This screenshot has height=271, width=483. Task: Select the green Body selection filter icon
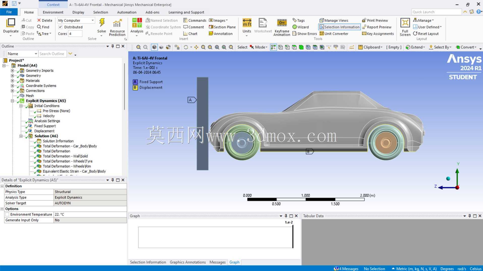[x=301, y=47]
